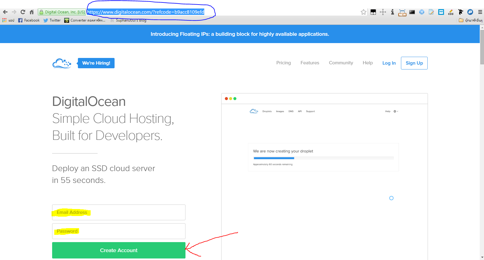The height and width of the screenshot is (260, 484).
Task: Click the droplet-creation demo screenshot
Action: [325, 177]
